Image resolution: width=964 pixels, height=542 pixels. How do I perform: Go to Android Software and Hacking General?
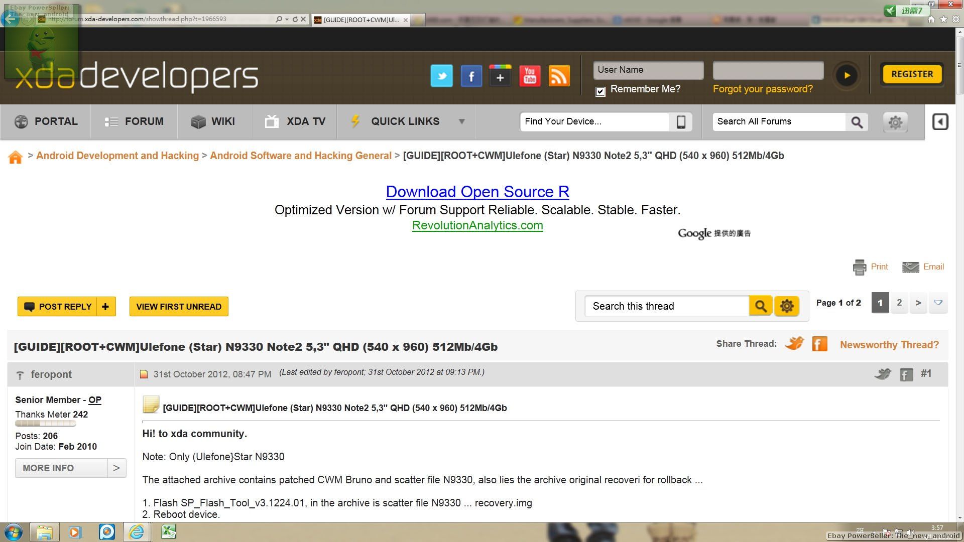pyautogui.click(x=300, y=156)
